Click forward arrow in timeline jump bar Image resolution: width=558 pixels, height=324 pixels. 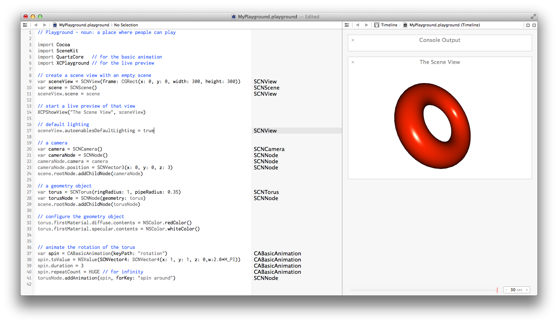pyautogui.click(x=367, y=25)
